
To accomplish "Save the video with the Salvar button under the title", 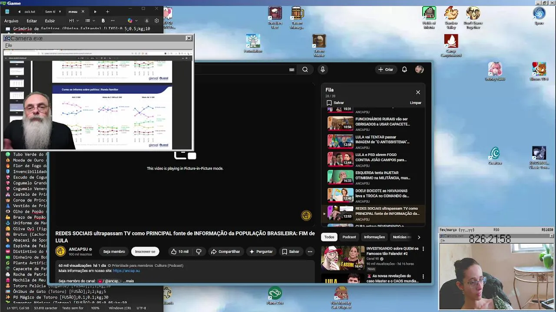I will [291, 251].
